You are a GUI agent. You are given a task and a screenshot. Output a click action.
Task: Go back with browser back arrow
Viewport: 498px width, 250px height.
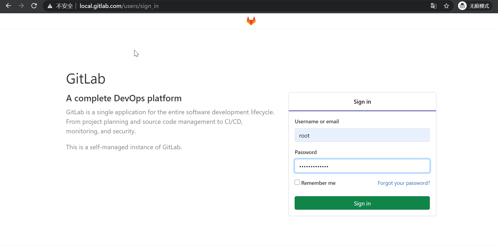coord(8,6)
